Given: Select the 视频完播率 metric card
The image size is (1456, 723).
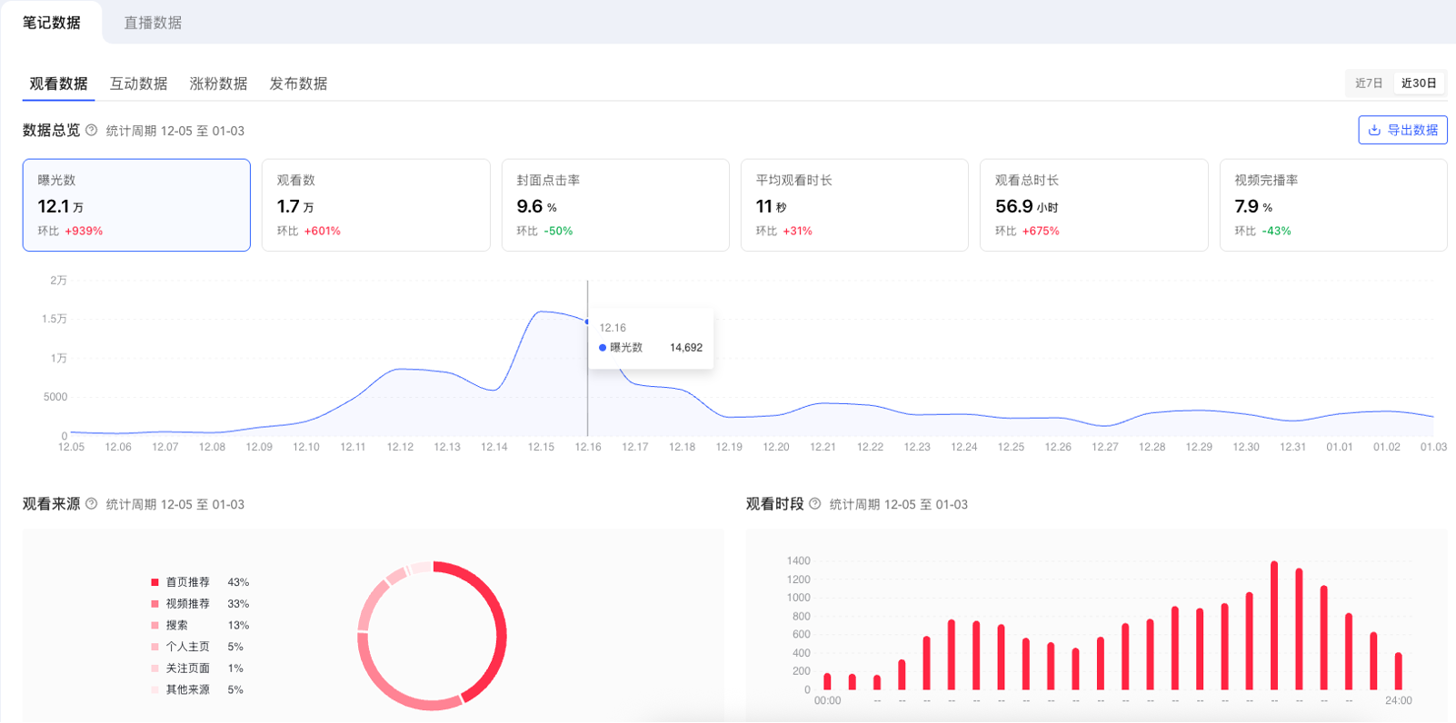Looking at the screenshot, I should [1333, 205].
